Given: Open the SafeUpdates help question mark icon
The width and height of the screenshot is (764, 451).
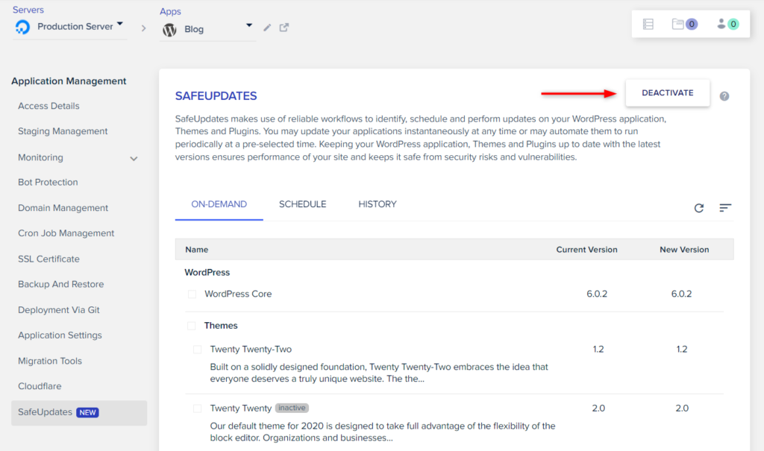Looking at the screenshot, I should coord(724,96).
